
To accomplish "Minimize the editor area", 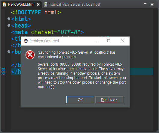I will pyautogui.click(x=145, y=3).
